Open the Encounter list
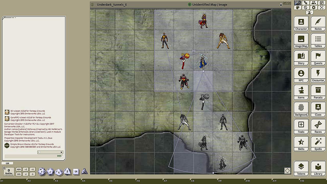The height and width of the screenshot is (184, 327). pyautogui.click(x=318, y=75)
